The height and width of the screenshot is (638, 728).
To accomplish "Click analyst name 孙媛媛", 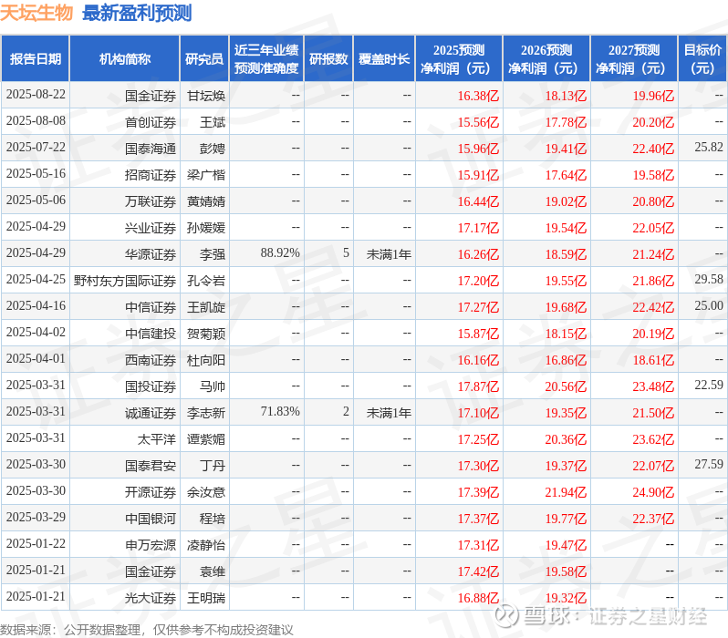I will [x=206, y=228].
